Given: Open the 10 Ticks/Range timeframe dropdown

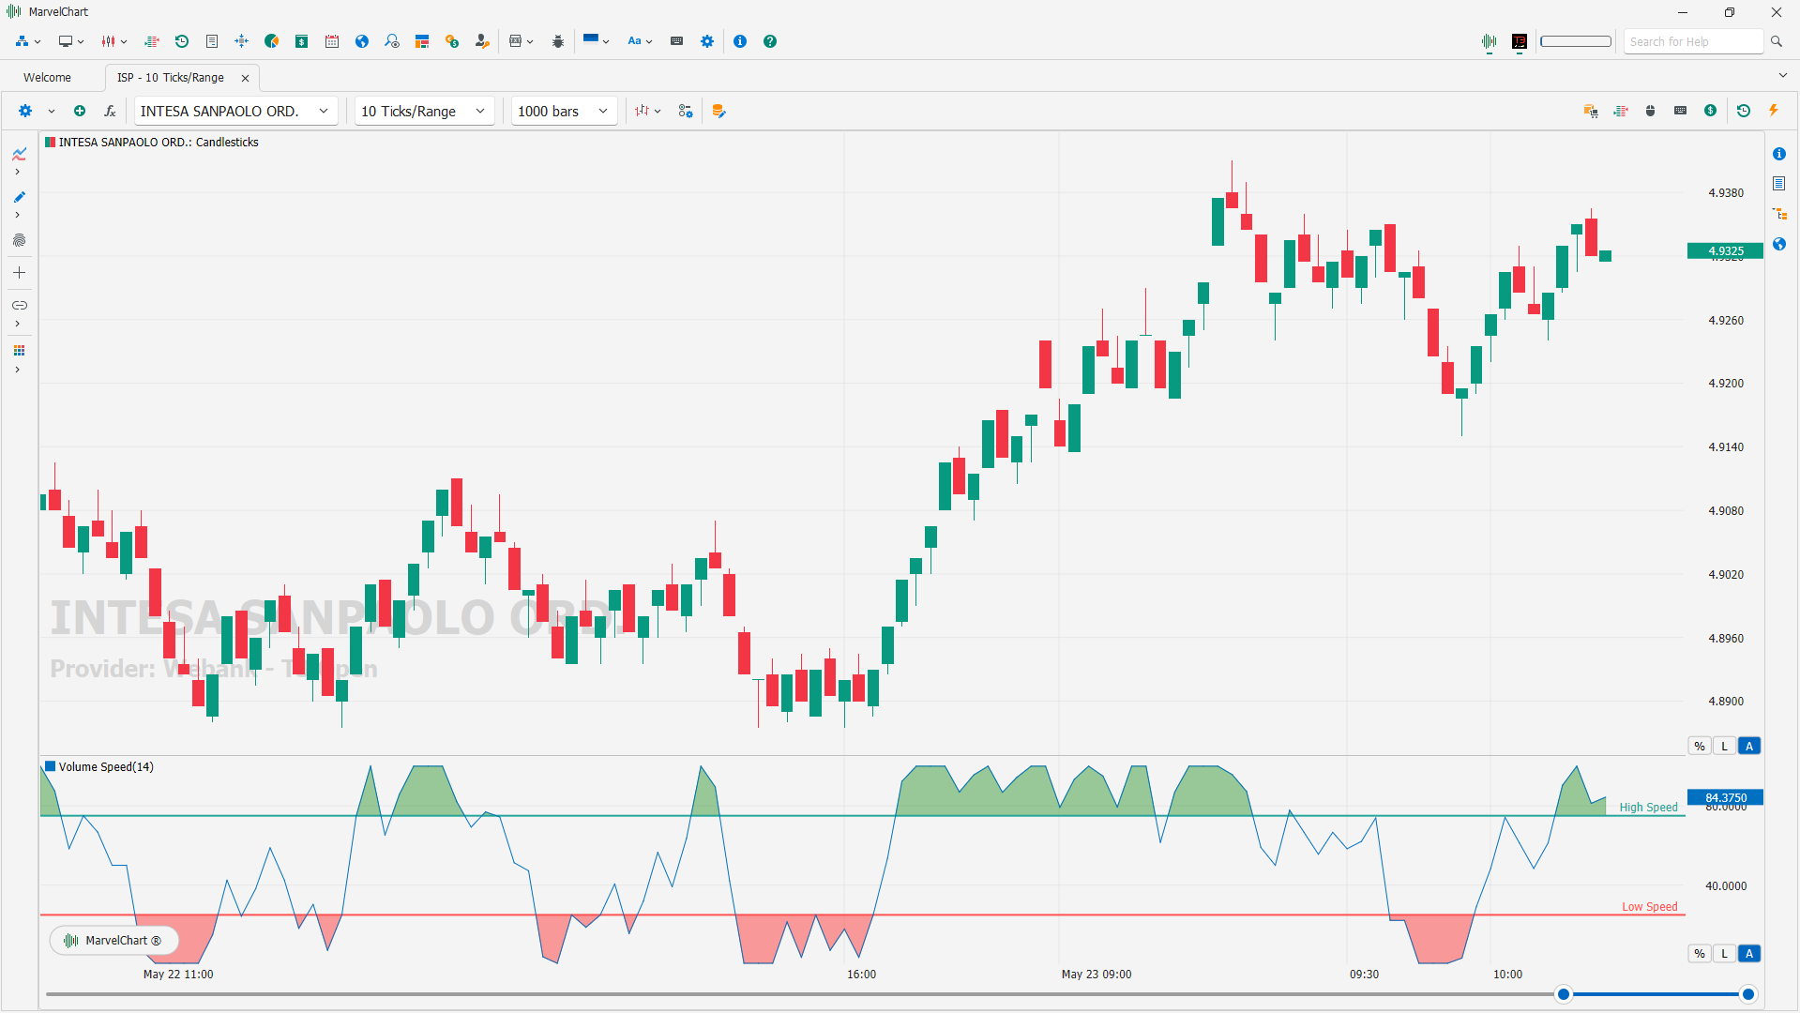Looking at the screenshot, I should click(x=424, y=111).
